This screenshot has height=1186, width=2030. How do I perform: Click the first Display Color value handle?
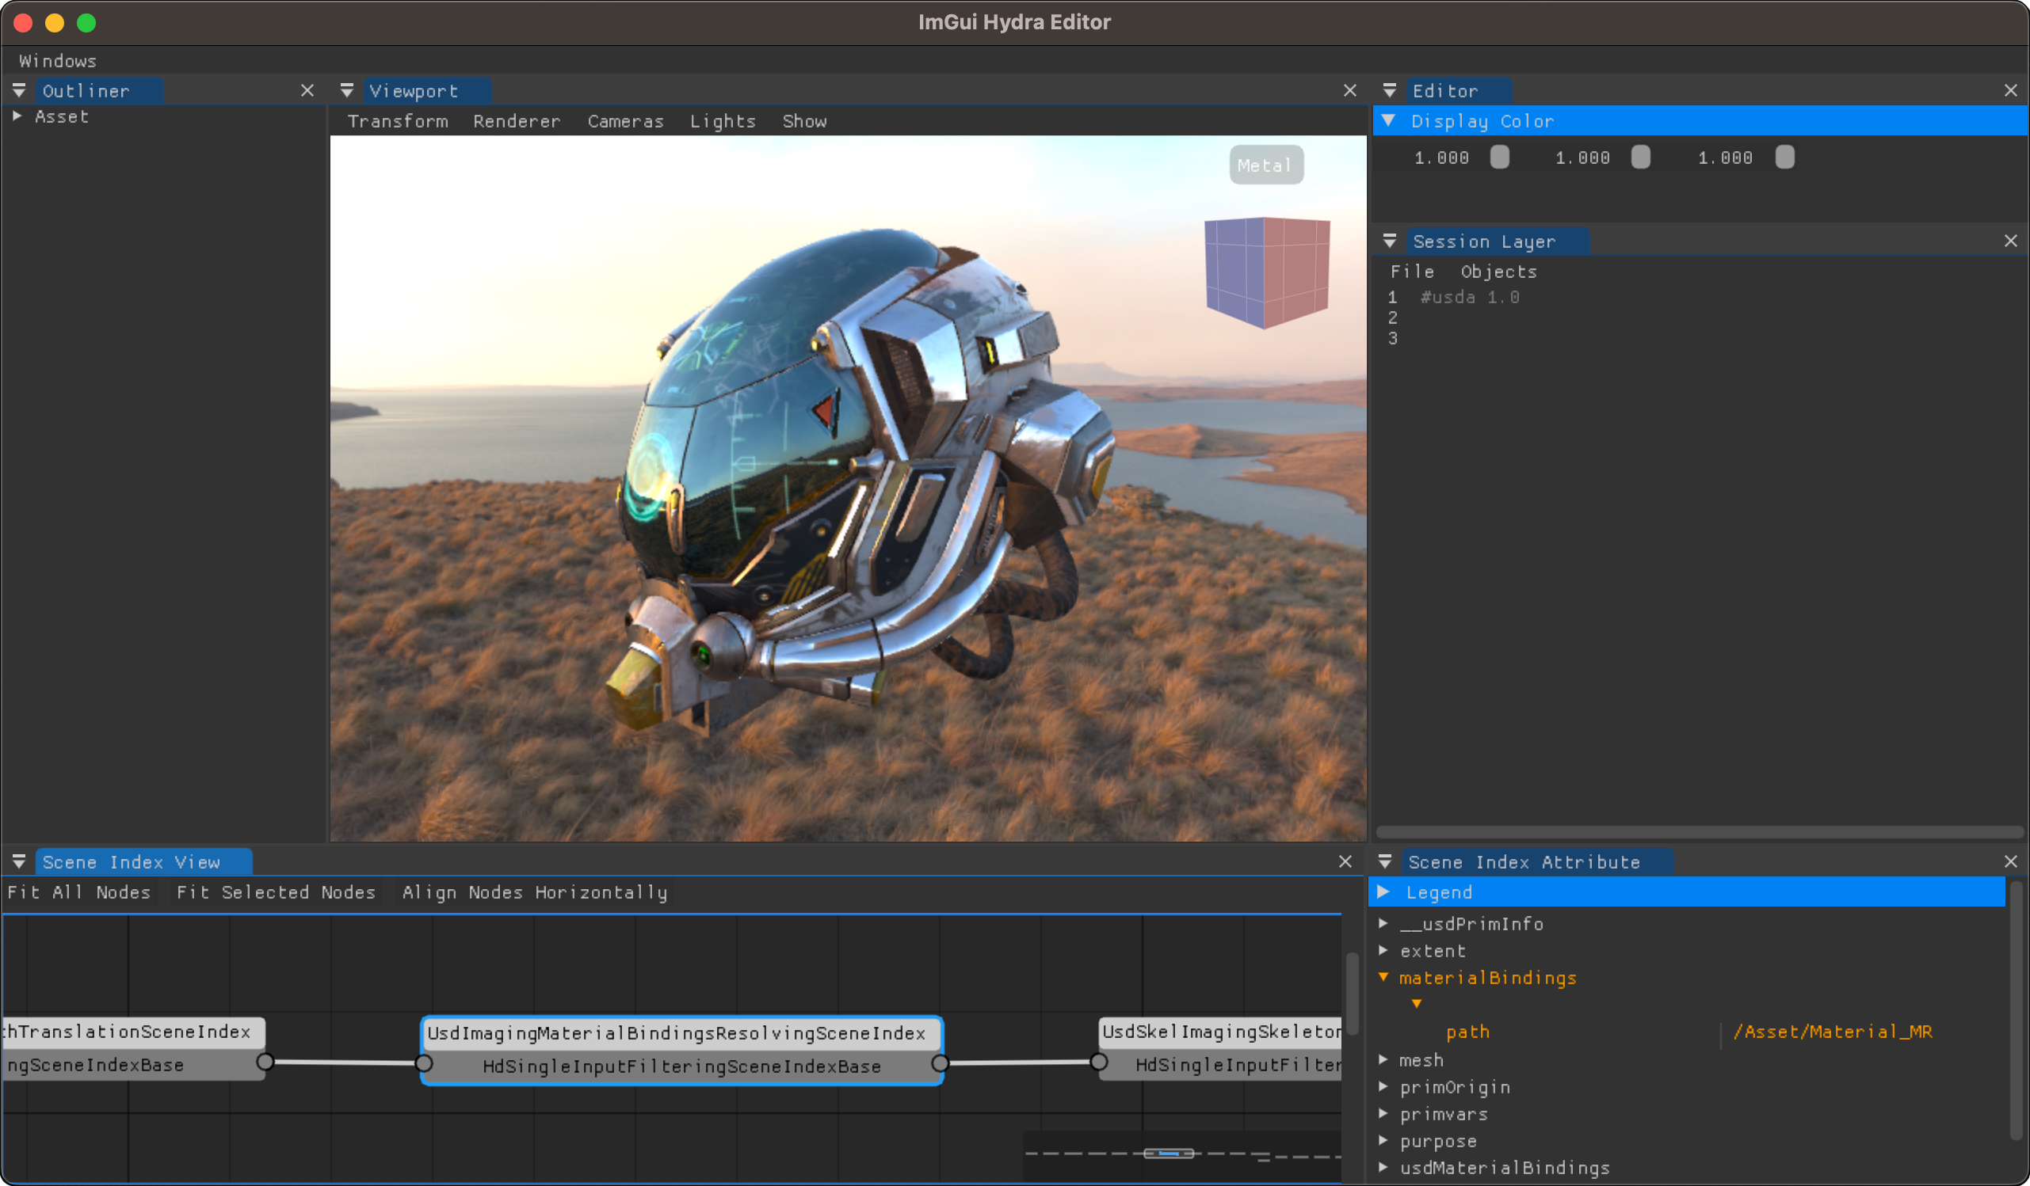1499,157
